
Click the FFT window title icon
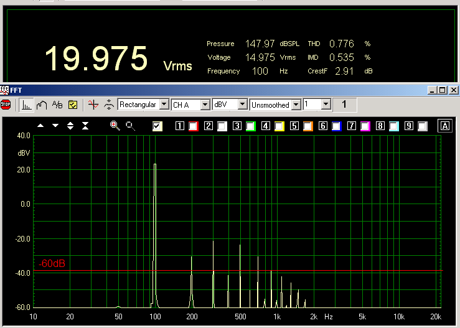coord(4,90)
